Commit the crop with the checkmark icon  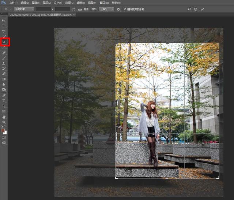tap(202, 9)
